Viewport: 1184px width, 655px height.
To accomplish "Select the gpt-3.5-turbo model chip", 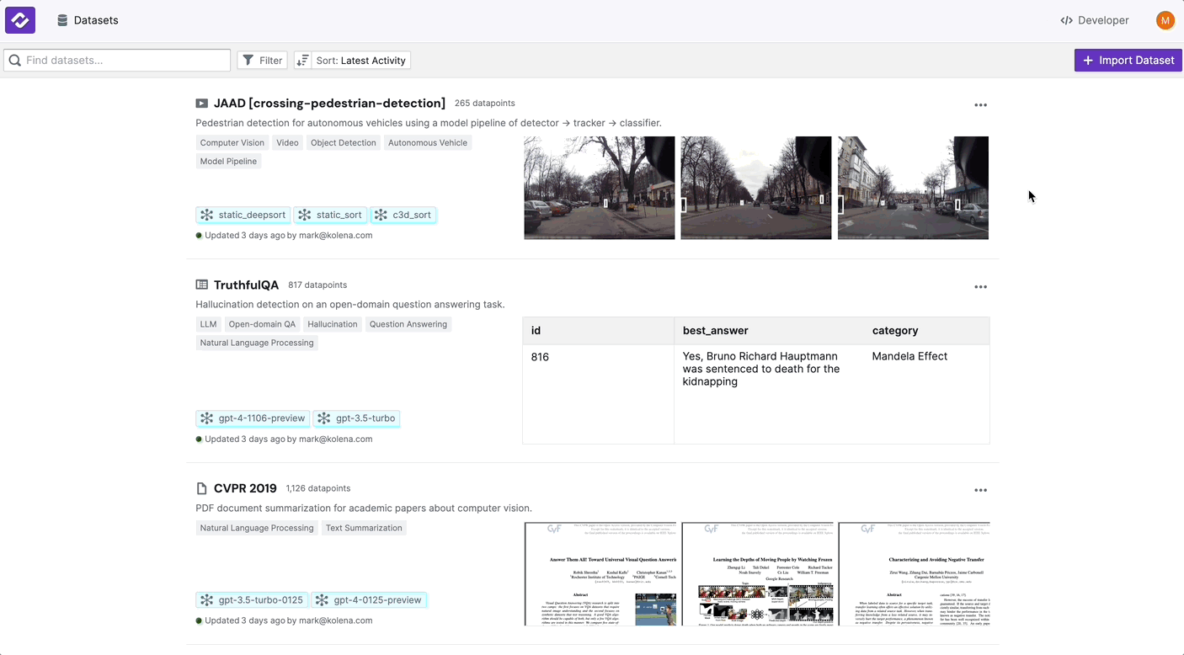I will (356, 418).
